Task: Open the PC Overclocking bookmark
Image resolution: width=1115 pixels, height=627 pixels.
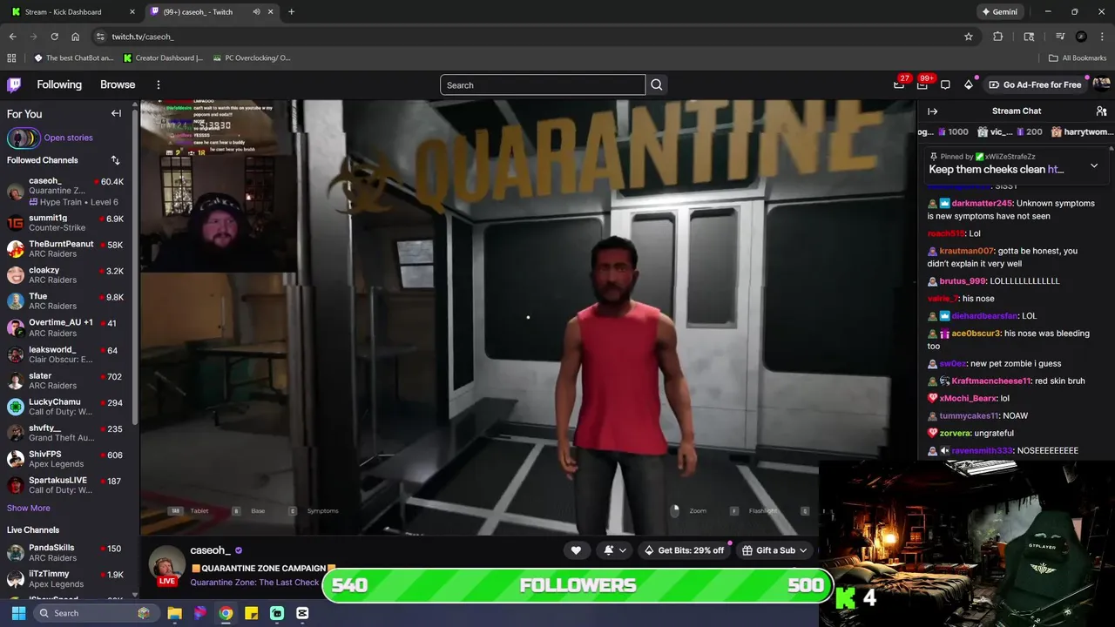Action: click(x=251, y=57)
